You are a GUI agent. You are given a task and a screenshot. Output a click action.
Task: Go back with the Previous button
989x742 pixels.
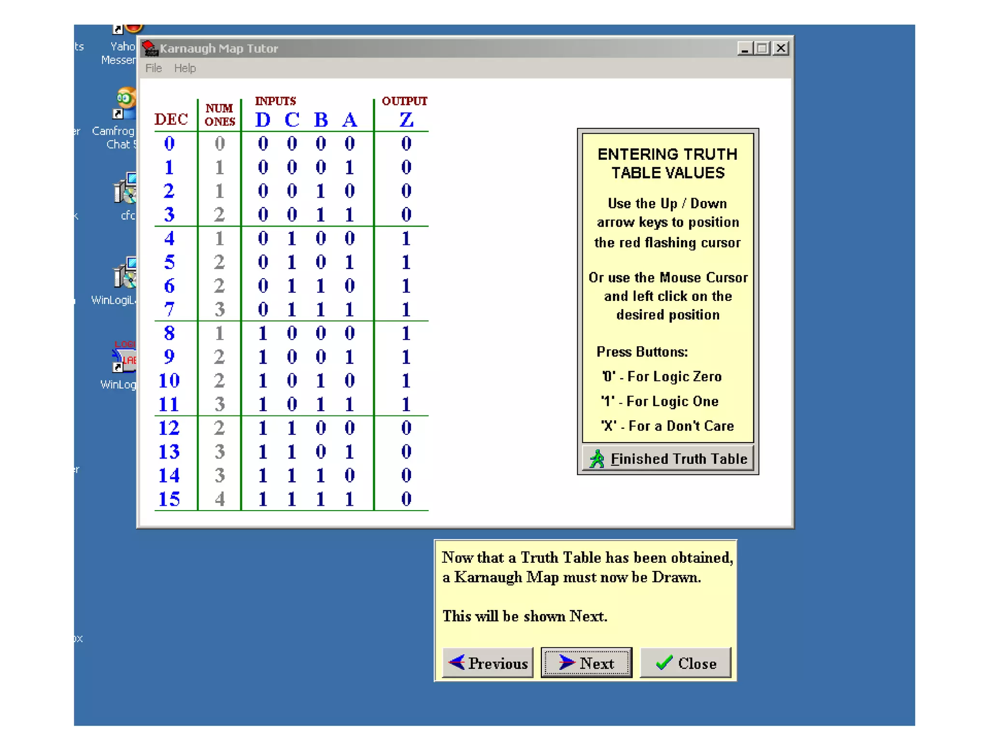488,663
